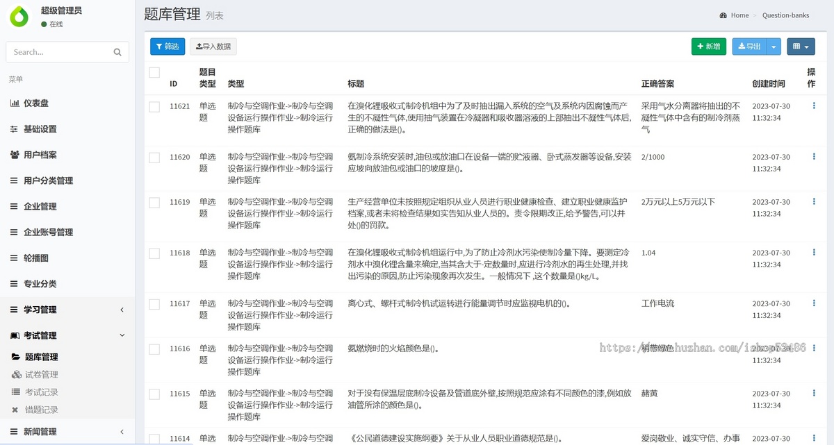Click the 企业账号管理 list icon
Viewport: 834px width, 445px height.
click(x=15, y=232)
